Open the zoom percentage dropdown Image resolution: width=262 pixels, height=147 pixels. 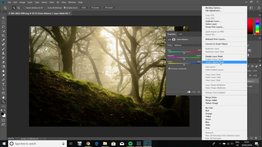(x=84, y=8)
